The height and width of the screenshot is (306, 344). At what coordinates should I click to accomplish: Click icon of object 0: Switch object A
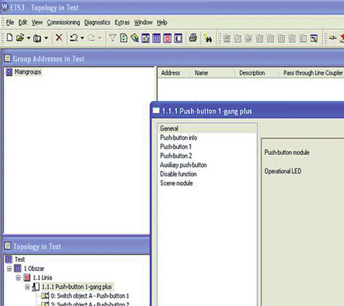(45, 296)
